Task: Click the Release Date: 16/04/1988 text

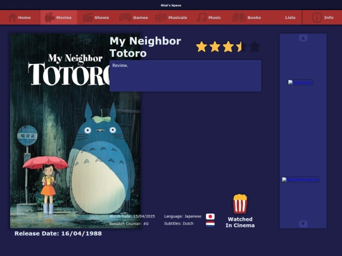Action: point(58,234)
